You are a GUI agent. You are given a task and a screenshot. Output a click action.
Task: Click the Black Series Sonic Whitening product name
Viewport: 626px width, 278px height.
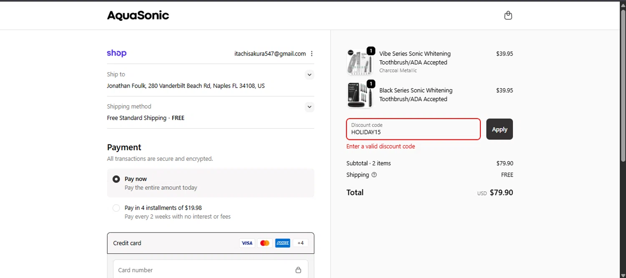tap(416, 95)
